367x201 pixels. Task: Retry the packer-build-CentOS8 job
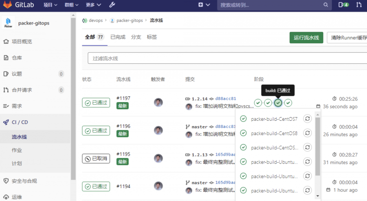(307, 133)
